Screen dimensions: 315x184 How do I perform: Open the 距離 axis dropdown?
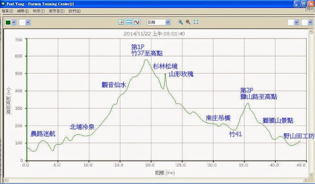pyautogui.click(x=158, y=22)
